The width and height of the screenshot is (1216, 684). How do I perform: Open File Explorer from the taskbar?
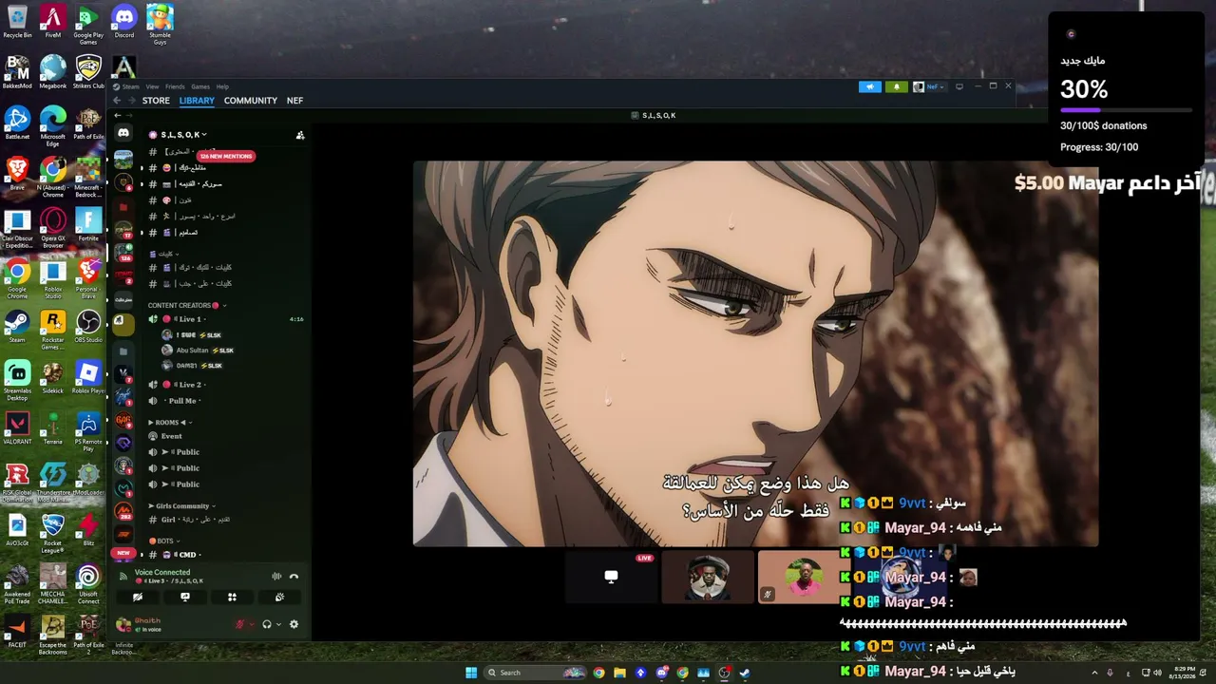(619, 673)
